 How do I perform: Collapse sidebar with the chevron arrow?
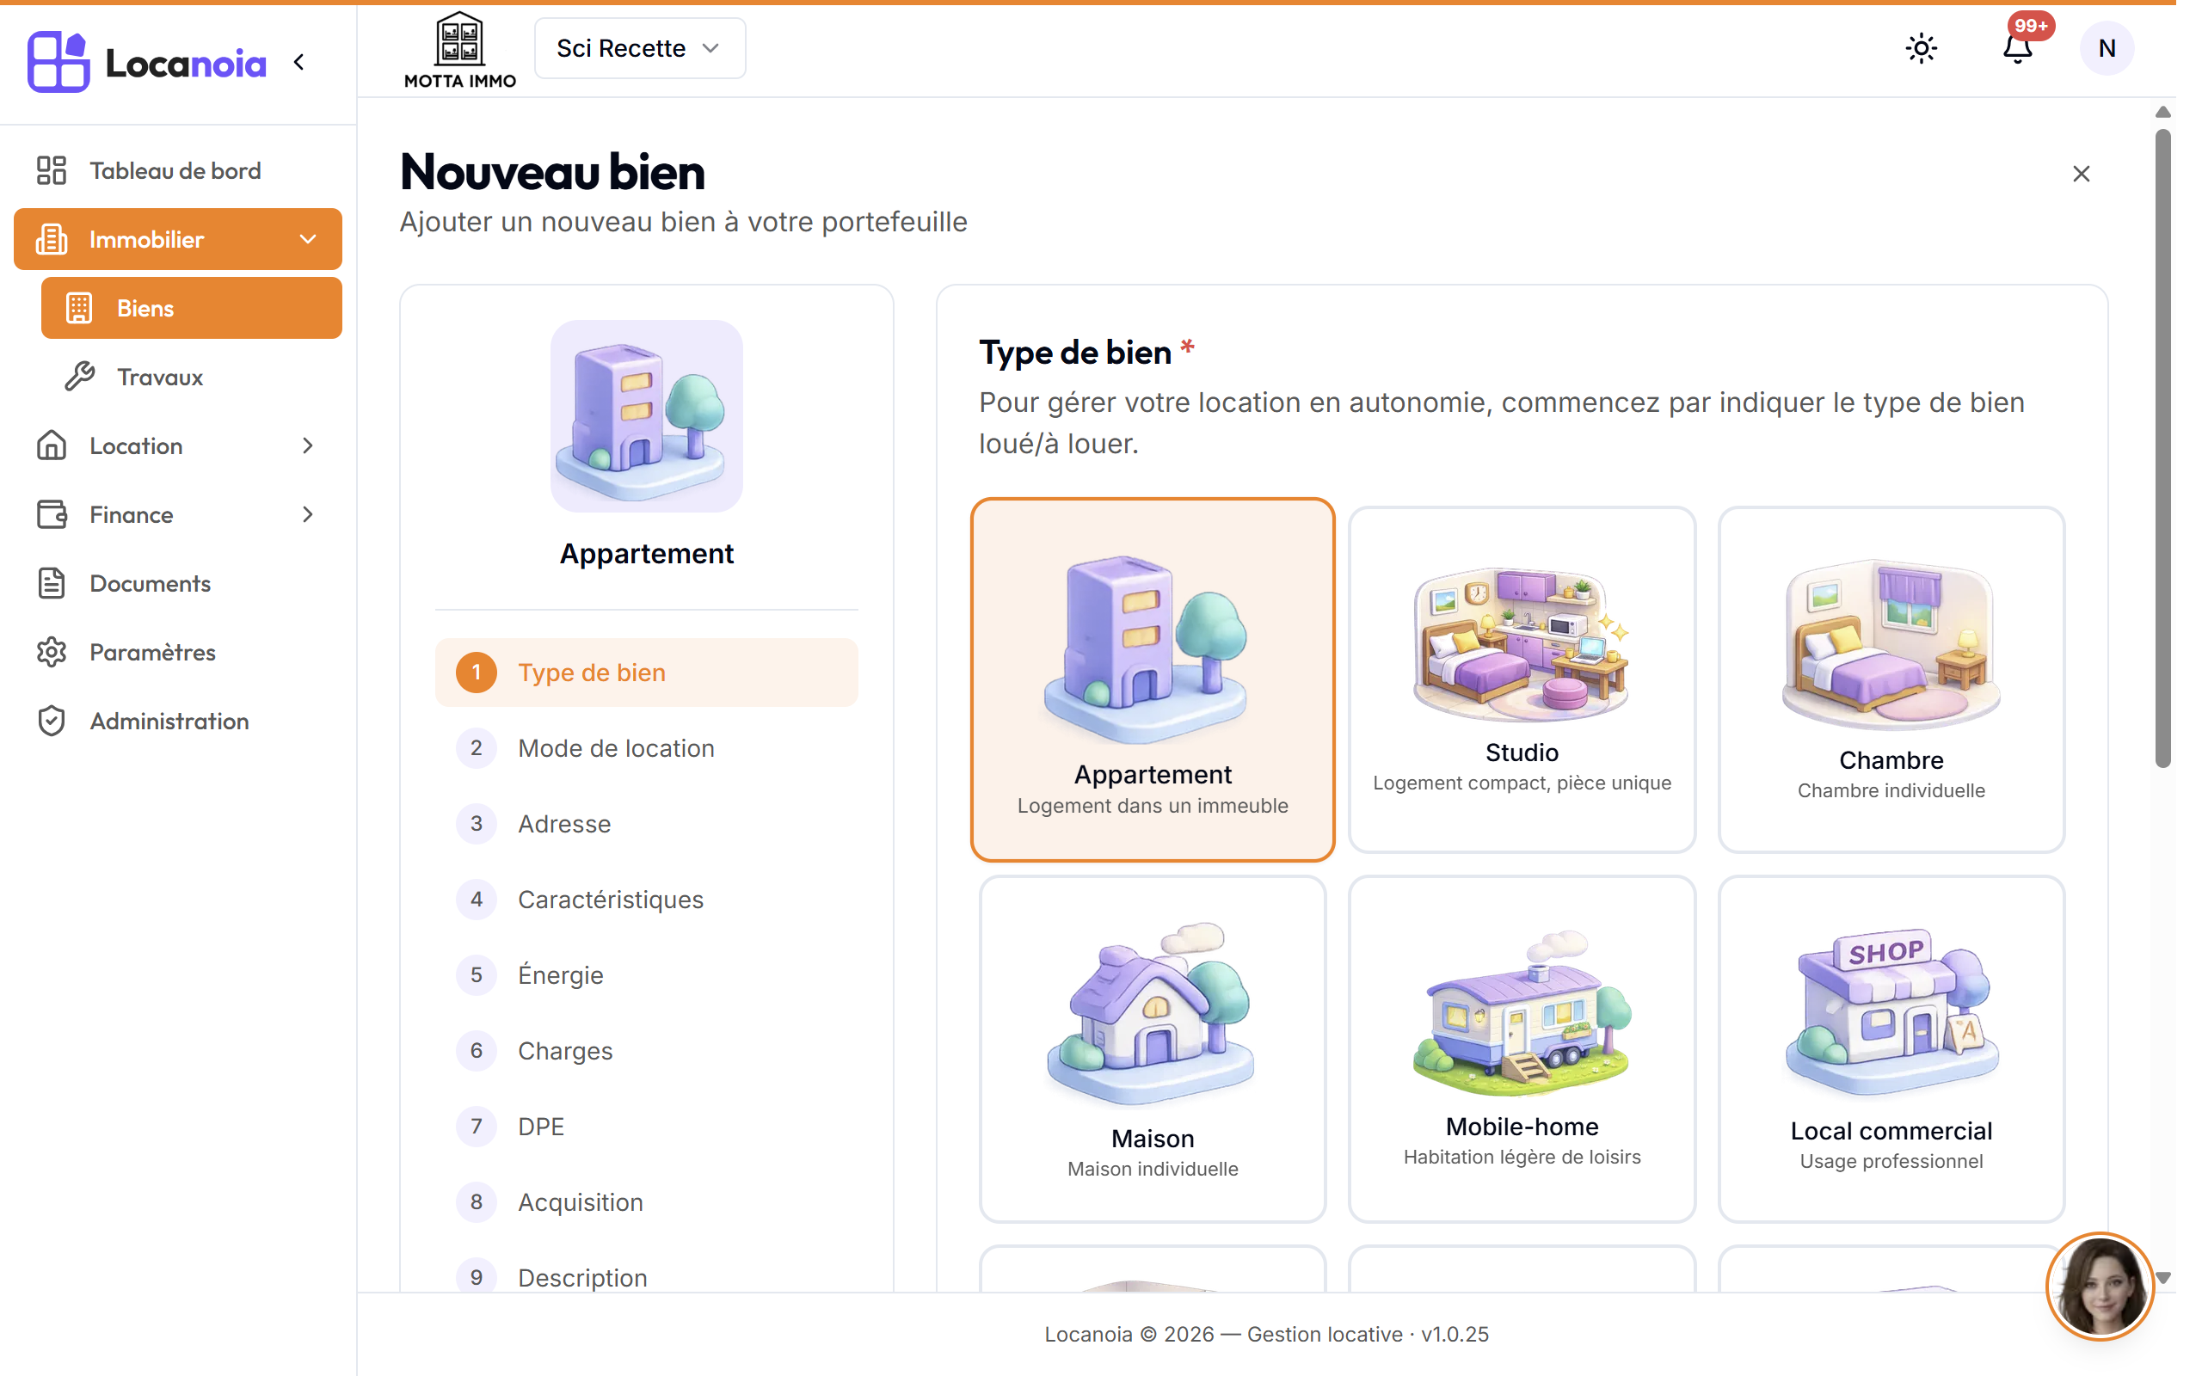point(299,62)
